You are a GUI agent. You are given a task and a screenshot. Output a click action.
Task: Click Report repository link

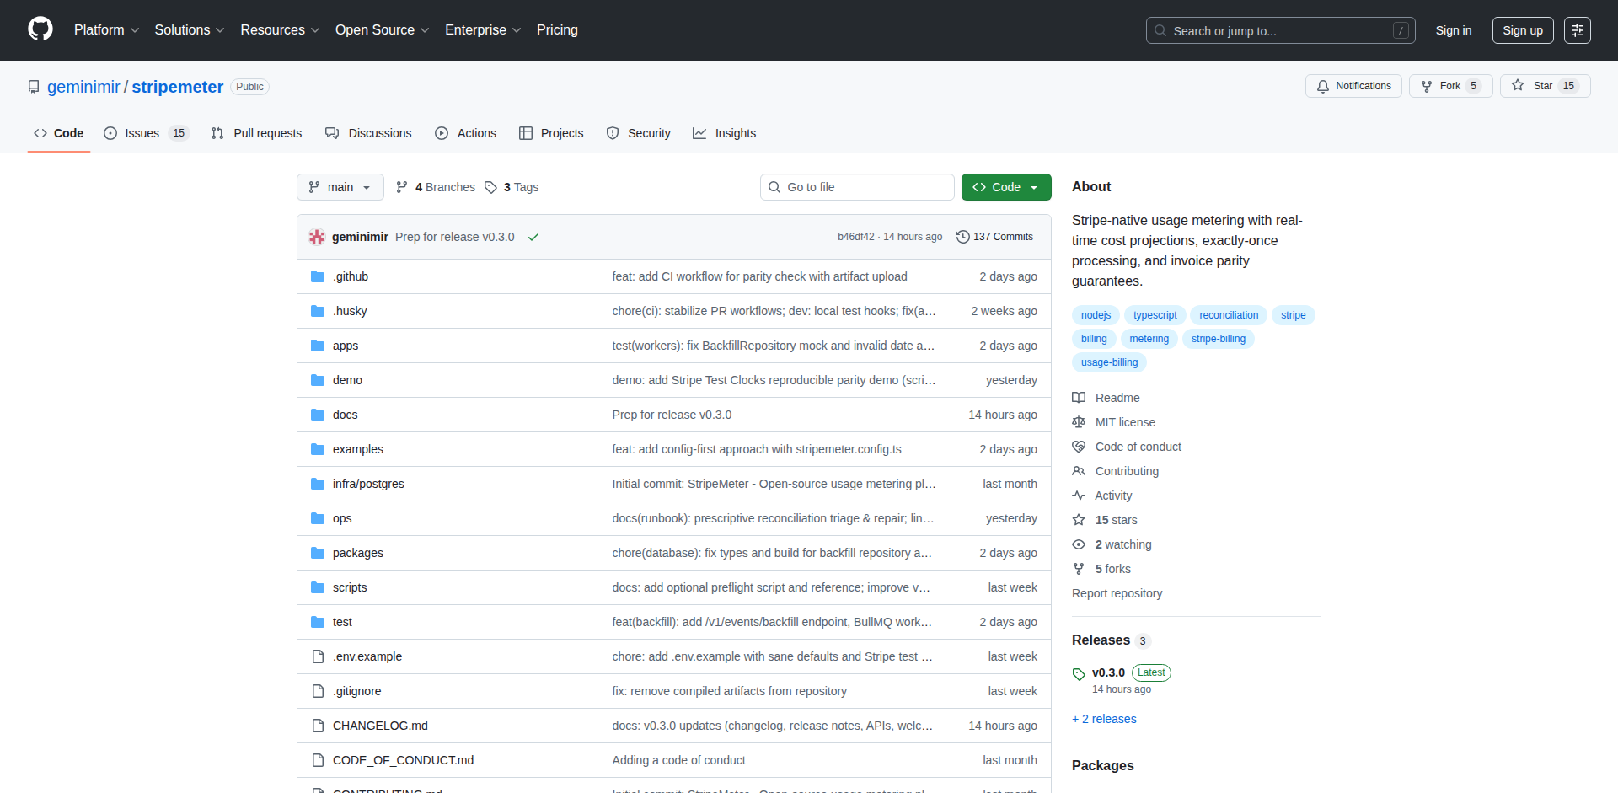[x=1117, y=593]
